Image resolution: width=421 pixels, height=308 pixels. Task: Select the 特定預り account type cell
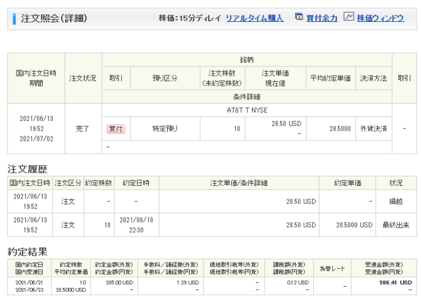pos(165,129)
